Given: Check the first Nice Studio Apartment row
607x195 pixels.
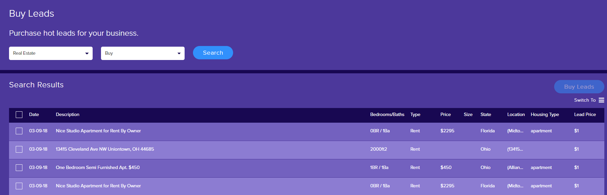Looking at the screenshot, I should coord(19,131).
